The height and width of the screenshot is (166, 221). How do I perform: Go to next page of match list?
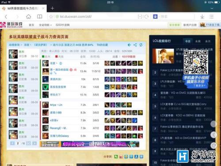click(34, 143)
